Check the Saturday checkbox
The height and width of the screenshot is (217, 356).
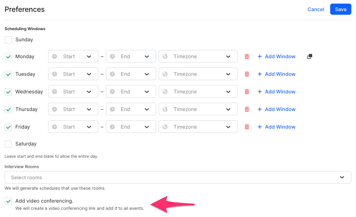8,144
